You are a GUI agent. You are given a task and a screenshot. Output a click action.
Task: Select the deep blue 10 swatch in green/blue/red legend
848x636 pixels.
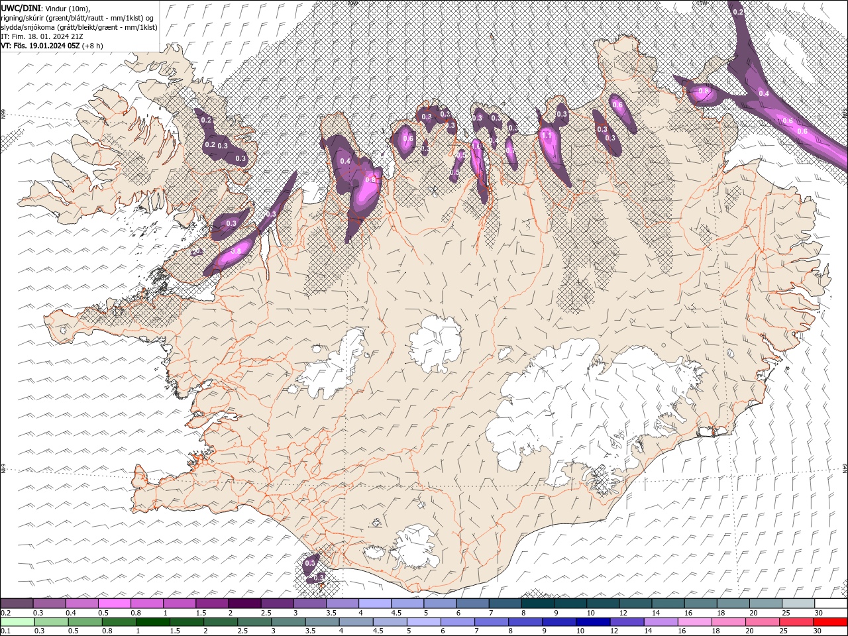pyautogui.click(x=592, y=622)
